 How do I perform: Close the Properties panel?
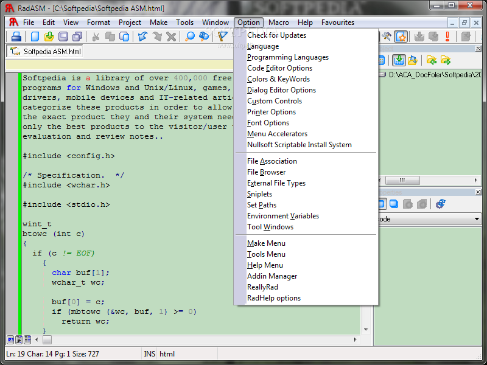pyautogui.click(x=478, y=192)
